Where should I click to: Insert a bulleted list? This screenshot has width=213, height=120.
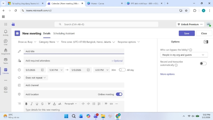tap(94, 104)
